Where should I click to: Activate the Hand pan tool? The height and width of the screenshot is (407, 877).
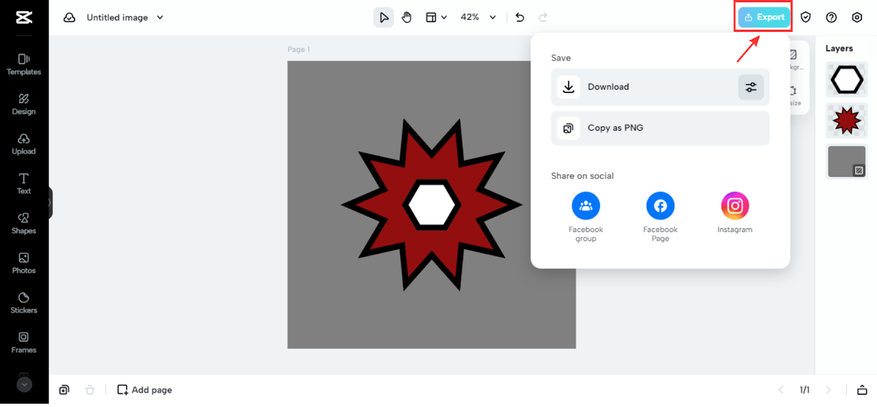point(407,17)
